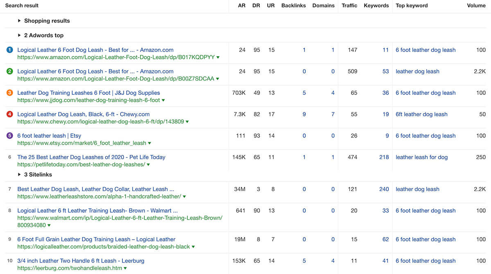Open Logical Leather Dog Leash Chewy.com title
This screenshot has width=491, height=274.
(x=83, y=114)
